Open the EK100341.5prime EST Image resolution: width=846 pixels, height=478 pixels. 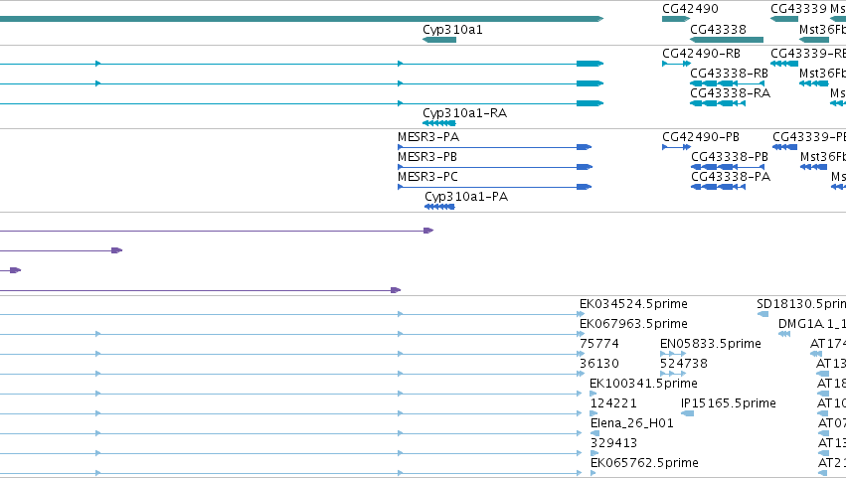pos(592,394)
